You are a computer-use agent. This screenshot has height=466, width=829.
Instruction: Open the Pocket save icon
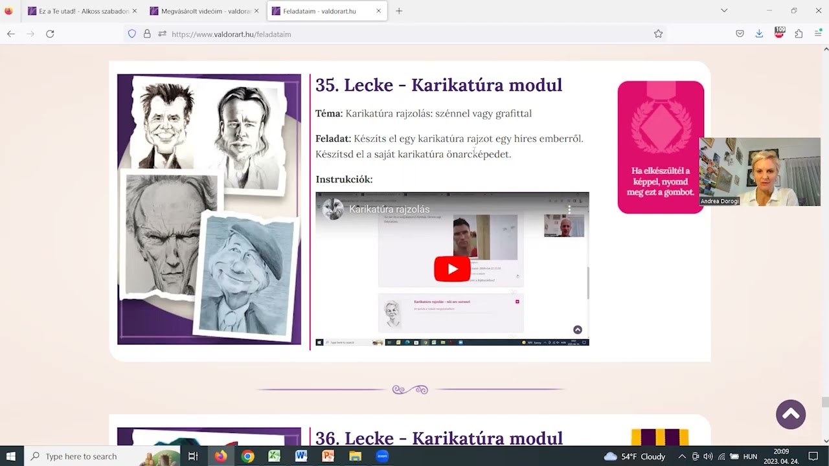click(x=740, y=34)
